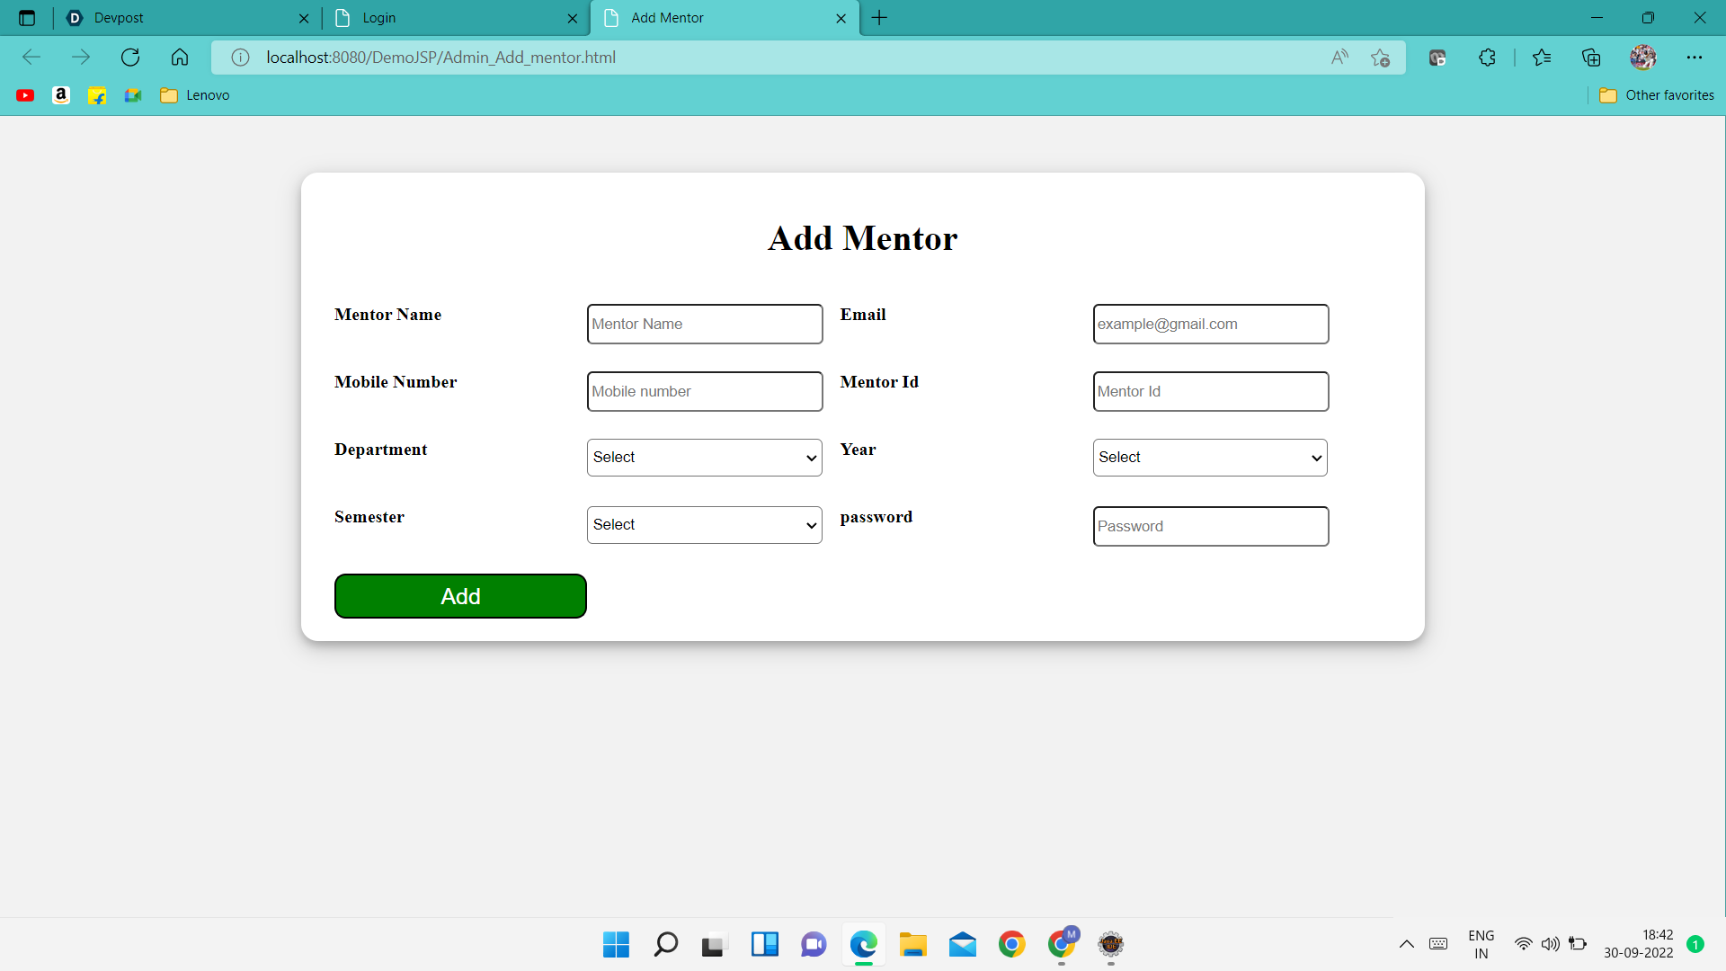Open the Collections icon
The image size is (1726, 971).
click(1591, 58)
